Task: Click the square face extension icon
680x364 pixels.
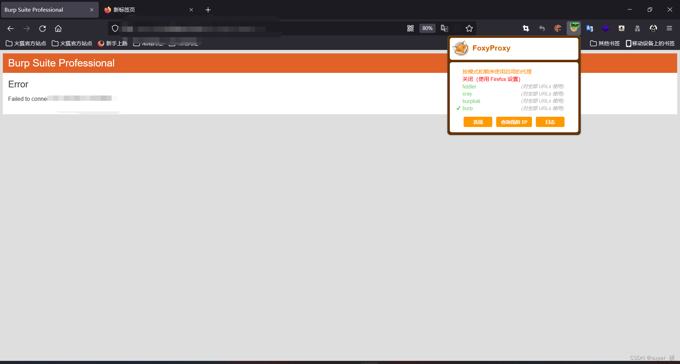Action: [x=622, y=29]
